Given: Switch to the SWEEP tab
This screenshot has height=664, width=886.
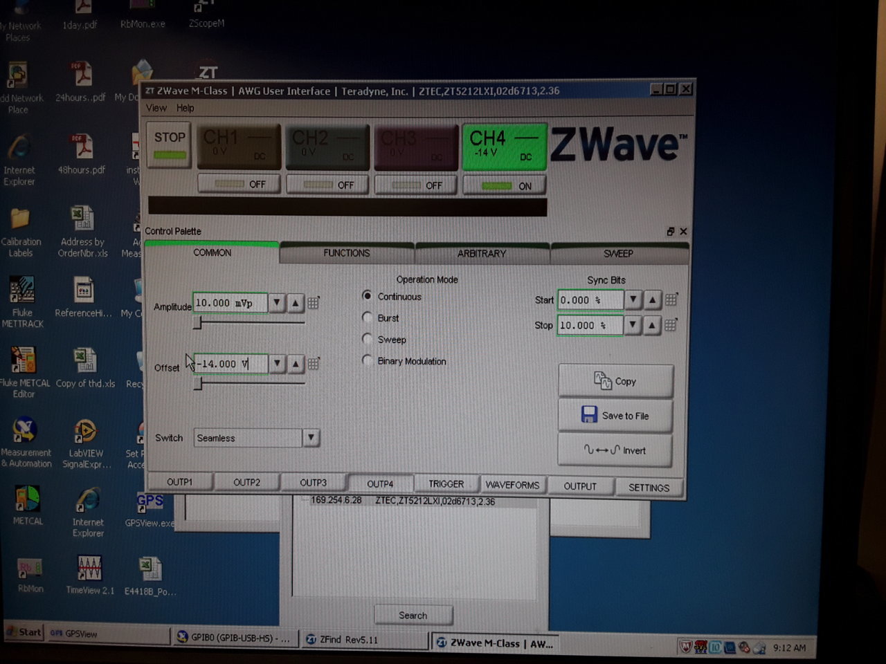Looking at the screenshot, I should pyautogui.click(x=618, y=254).
